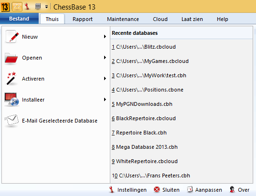256x196 pixels.
Task: Open the Bestand file menu
Action: (19, 19)
